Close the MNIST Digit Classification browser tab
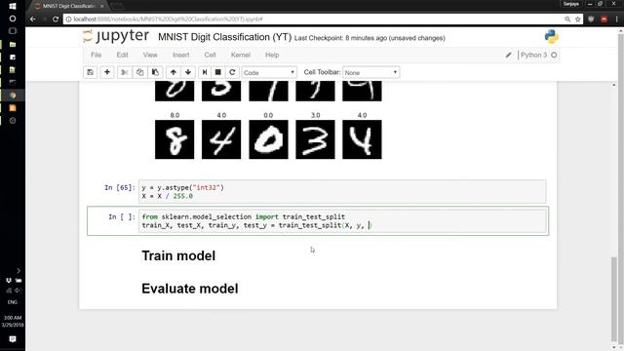This screenshot has width=624, height=351. coord(101,6)
